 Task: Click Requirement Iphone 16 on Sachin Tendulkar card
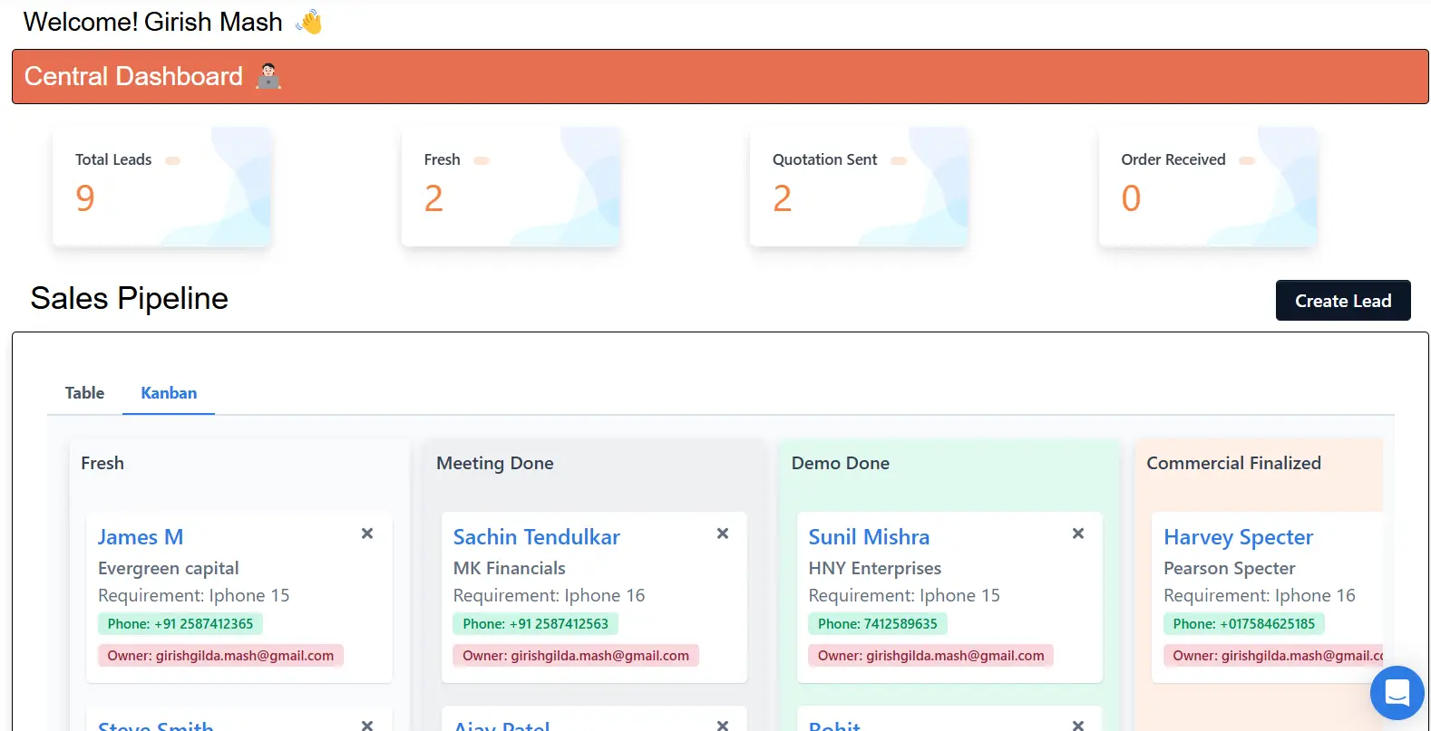pyautogui.click(x=550, y=595)
